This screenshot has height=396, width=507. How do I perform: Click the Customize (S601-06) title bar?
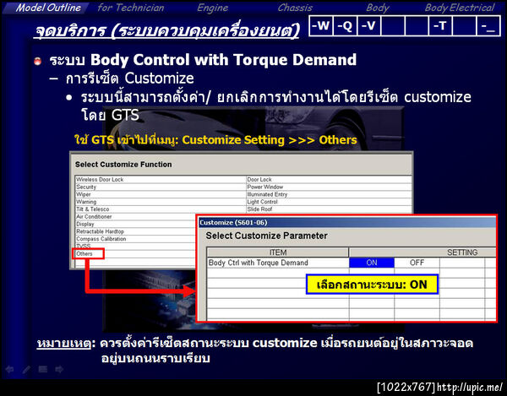[x=347, y=223]
